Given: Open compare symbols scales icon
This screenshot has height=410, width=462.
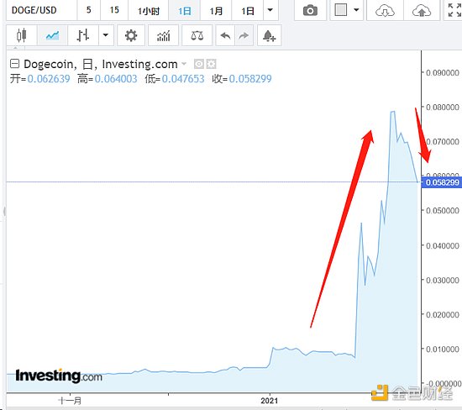Looking at the screenshot, I should 197,35.
